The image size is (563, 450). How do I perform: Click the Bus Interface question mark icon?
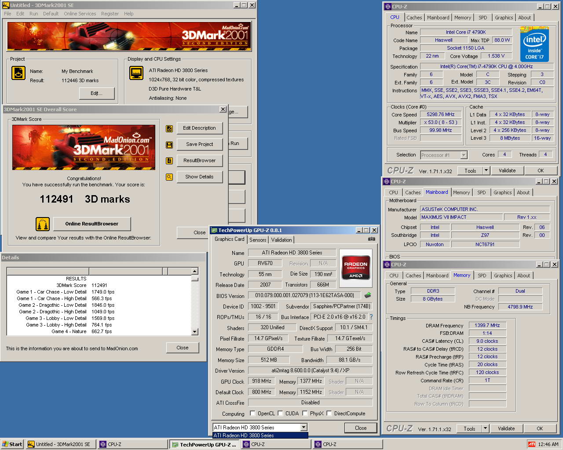(371, 317)
